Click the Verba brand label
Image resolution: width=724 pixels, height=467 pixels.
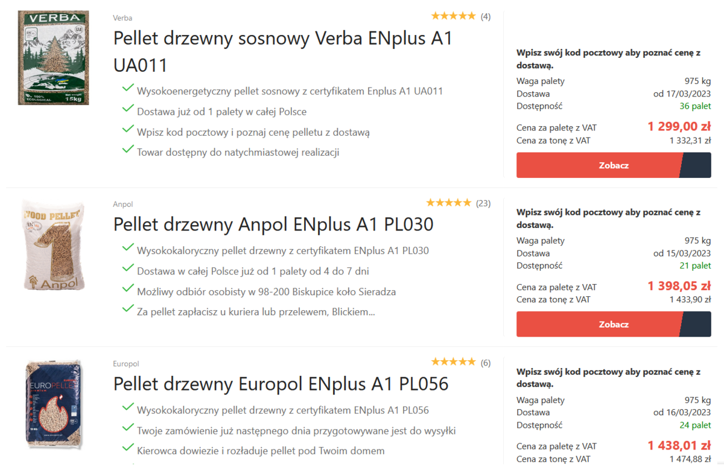(122, 18)
